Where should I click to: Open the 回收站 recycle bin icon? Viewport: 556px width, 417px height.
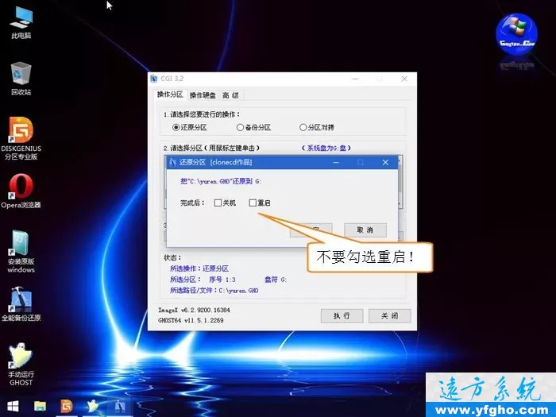[x=21, y=79]
